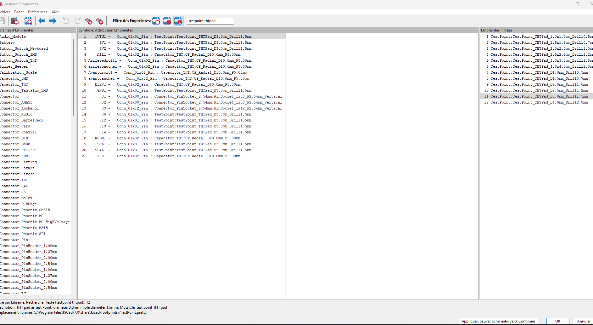593x325 pixels.
Task: Click the redo arrow in toolbar
Action: click(77, 21)
